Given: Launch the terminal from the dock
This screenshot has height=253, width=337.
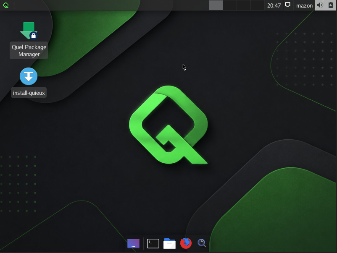Looking at the screenshot, I should pos(153,243).
